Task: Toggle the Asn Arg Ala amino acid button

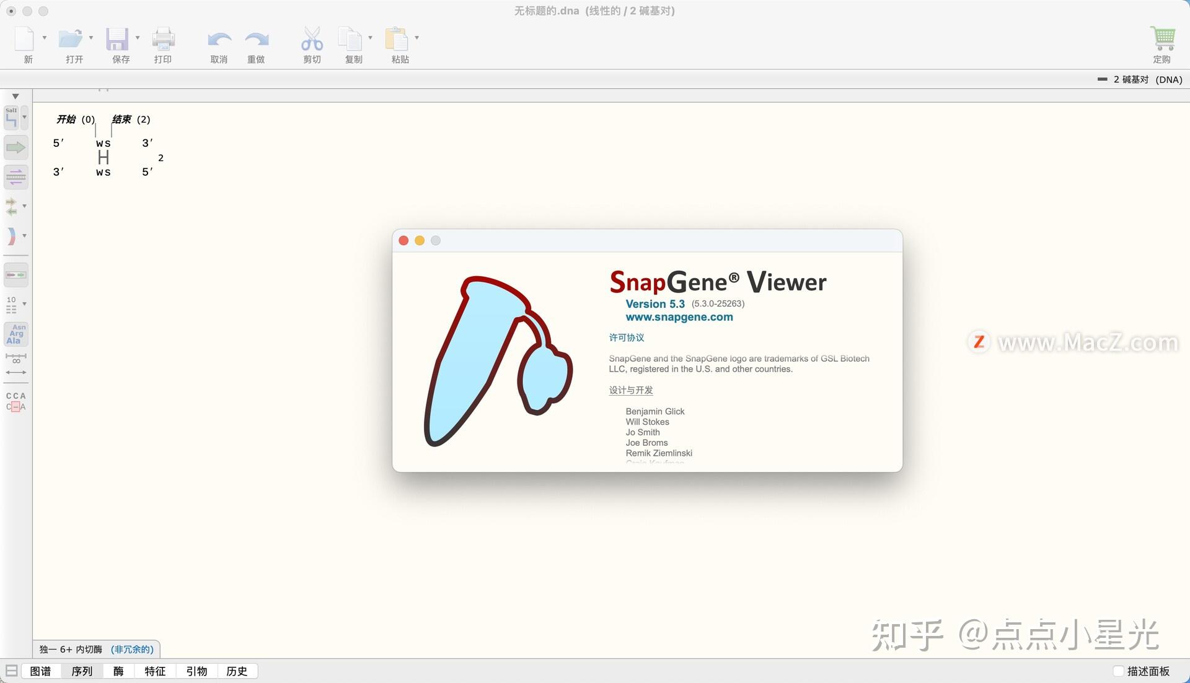Action: pos(15,334)
